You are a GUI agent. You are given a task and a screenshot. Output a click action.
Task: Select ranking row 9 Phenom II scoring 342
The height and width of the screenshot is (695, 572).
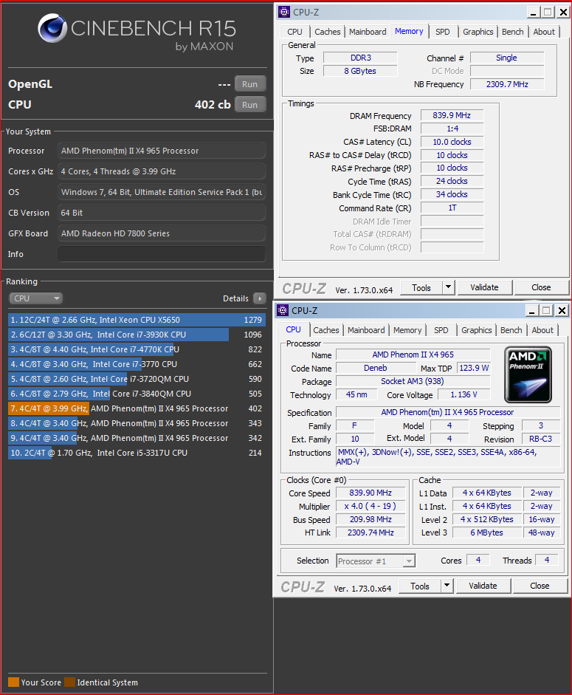coord(137,438)
